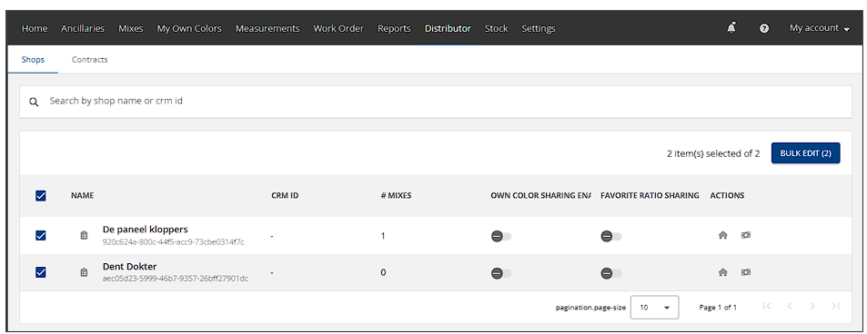Switch to the Contracts tab
Image resolution: width=867 pixels, height=334 pixels.
(x=89, y=60)
